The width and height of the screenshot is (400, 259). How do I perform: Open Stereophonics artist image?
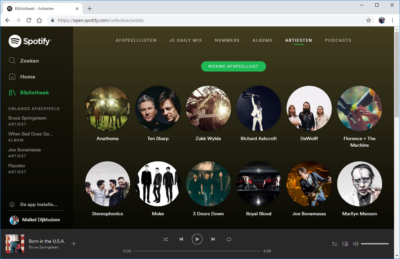point(108,184)
